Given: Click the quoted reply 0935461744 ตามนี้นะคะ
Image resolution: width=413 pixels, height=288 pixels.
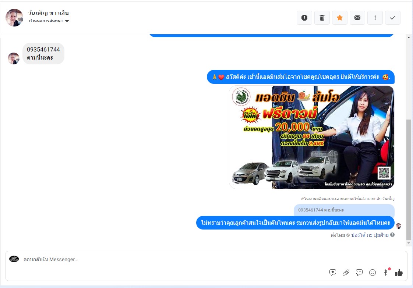Looking at the screenshot, I should (x=344, y=210).
